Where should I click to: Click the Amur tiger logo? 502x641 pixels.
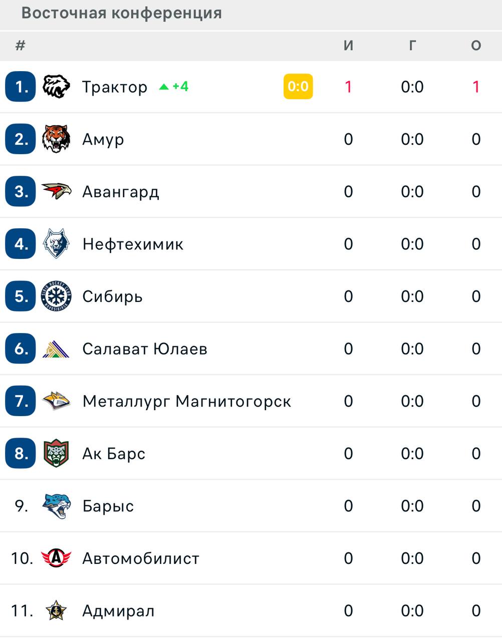click(x=56, y=139)
